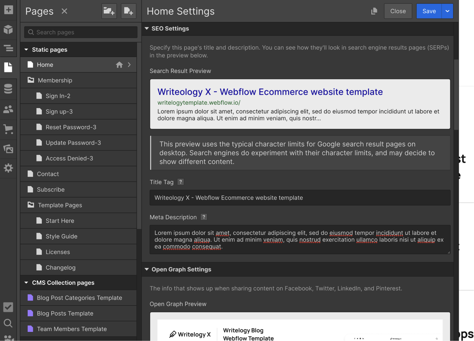Open the Users icon in sidebar
This screenshot has width=474, height=341.
[x=8, y=109]
